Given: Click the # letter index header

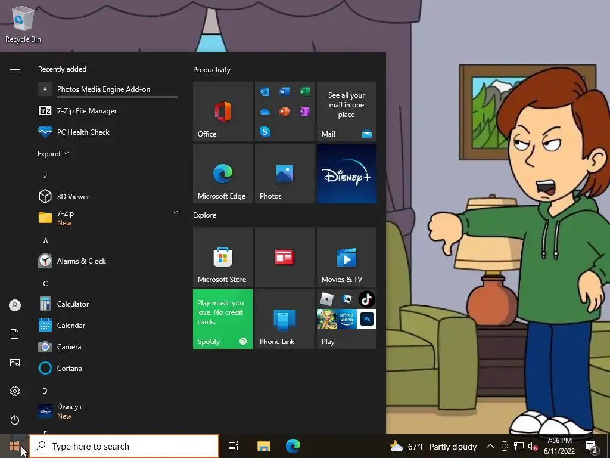Looking at the screenshot, I should tap(45, 176).
